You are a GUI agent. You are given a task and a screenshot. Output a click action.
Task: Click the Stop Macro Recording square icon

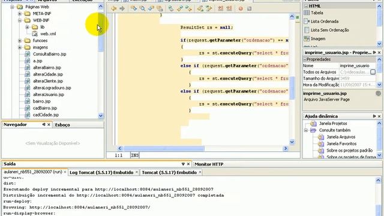coord(249,8)
